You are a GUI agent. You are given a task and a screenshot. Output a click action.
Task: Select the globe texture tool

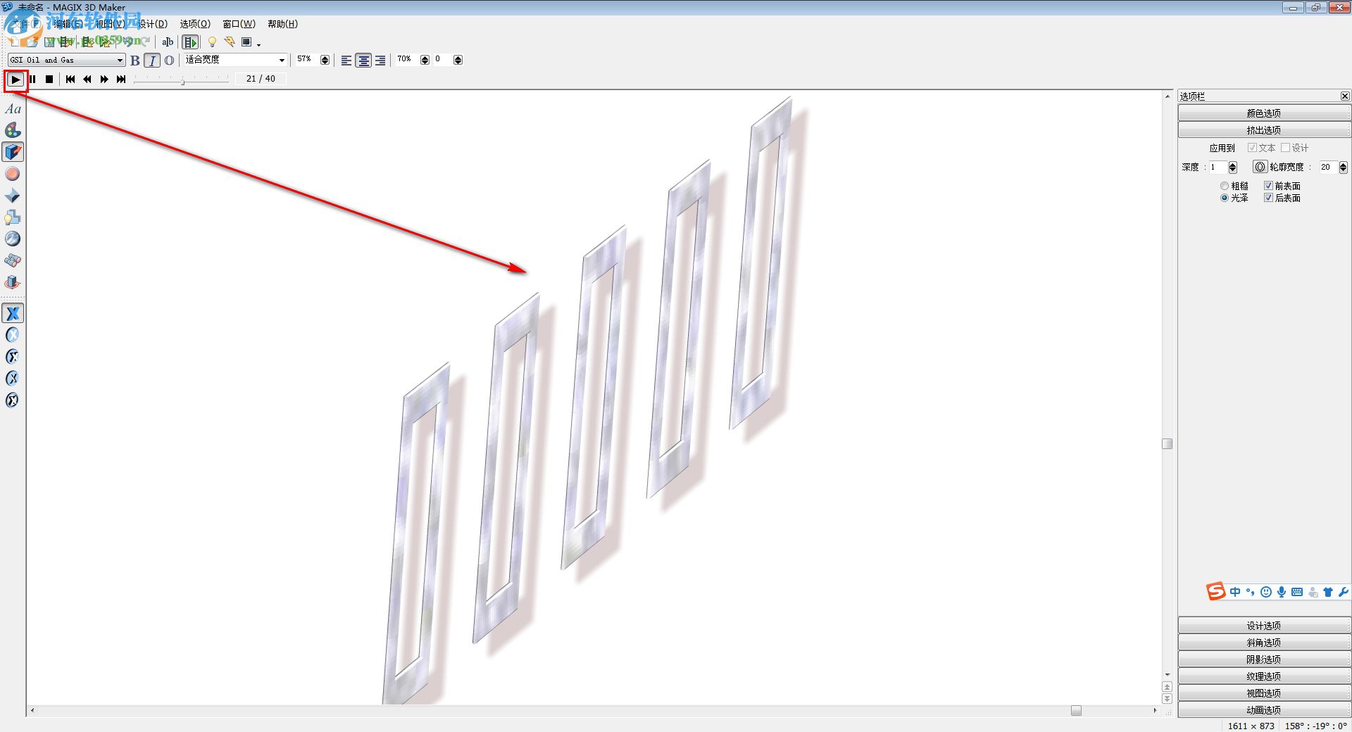[x=13, y=239]
